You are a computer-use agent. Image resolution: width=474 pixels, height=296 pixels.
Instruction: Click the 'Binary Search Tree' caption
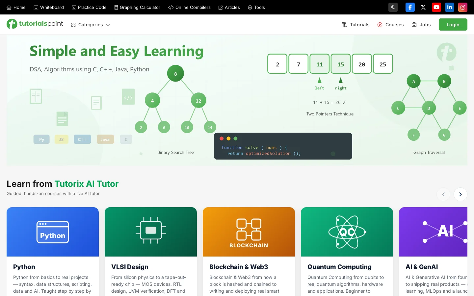tap(176, 152)
